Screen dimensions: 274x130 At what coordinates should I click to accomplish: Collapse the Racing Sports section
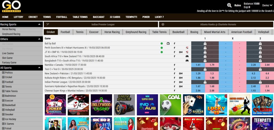pyautogui.click(x=39, y=24)
